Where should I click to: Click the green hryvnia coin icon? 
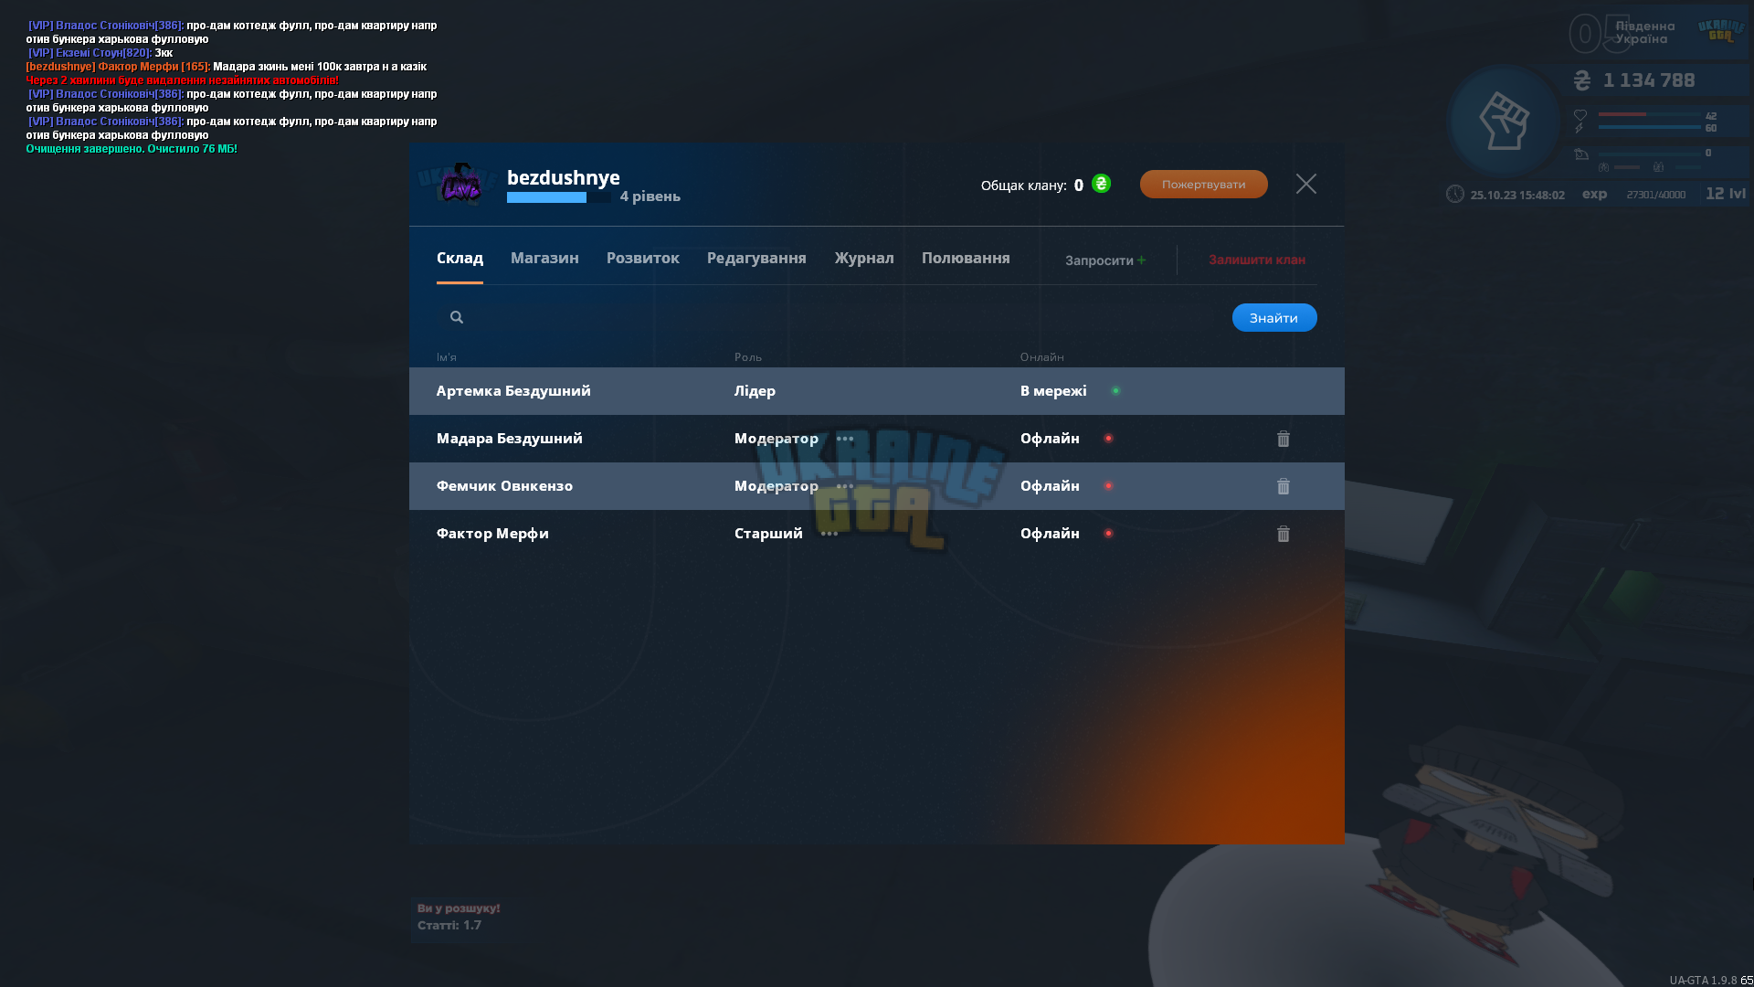tap(1102, 185)
